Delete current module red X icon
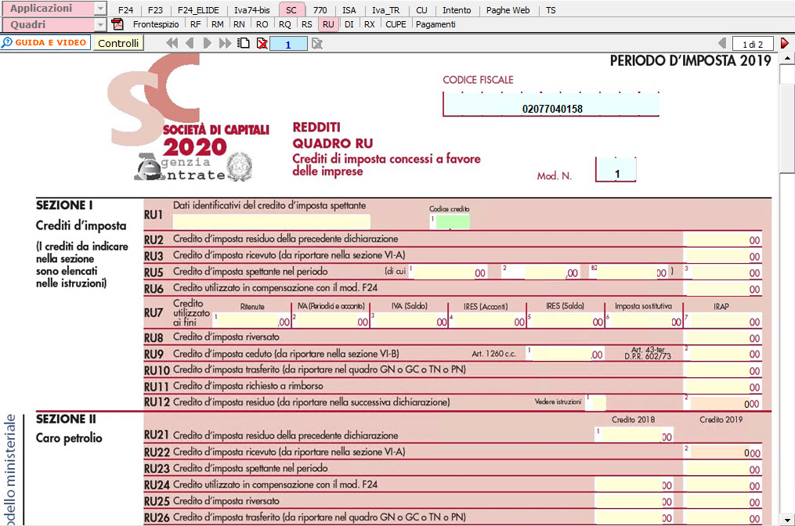Viewport: 795px width, 526px height. tap(262, 44)
